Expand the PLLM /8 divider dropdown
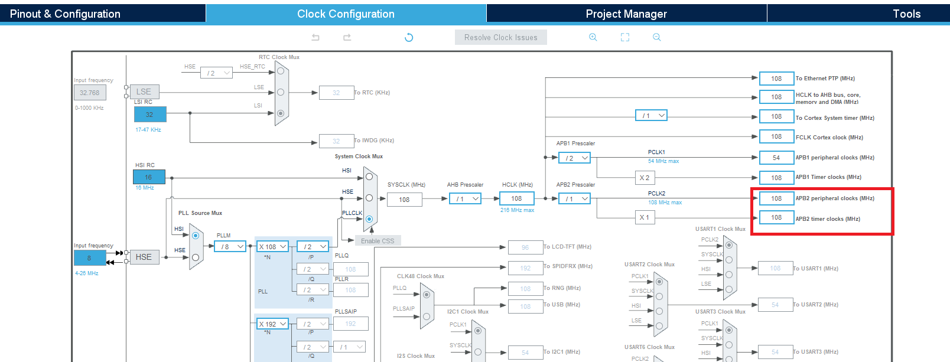This screenshot has height=362, width=950. coord(230,246)
